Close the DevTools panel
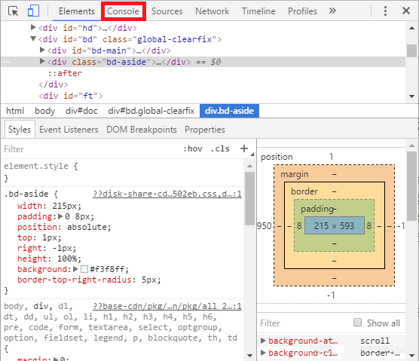The image size is (419, 361). point(406,11)
